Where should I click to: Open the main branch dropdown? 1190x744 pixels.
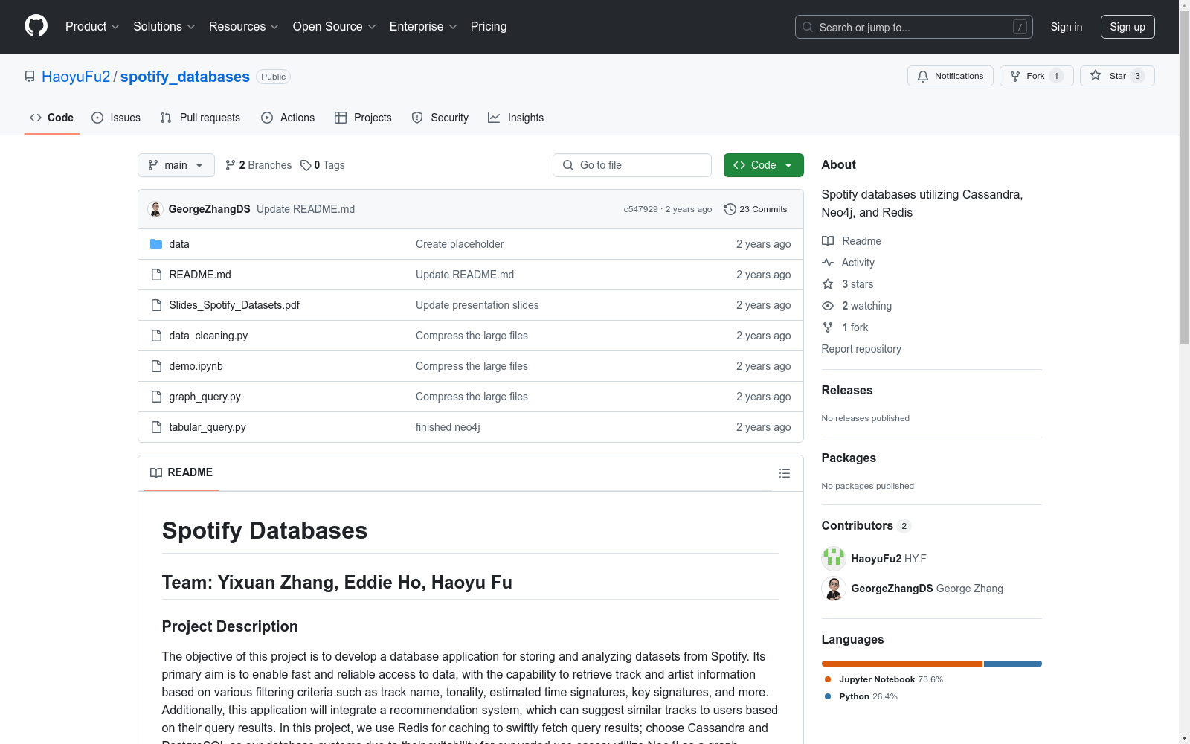176,165
